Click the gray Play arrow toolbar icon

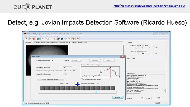coord(30,39)
